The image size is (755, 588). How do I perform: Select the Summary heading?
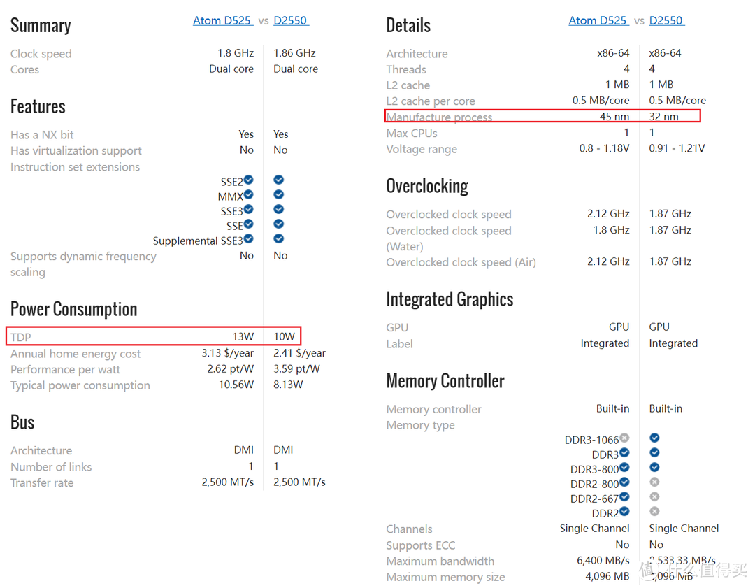[41, 26]
